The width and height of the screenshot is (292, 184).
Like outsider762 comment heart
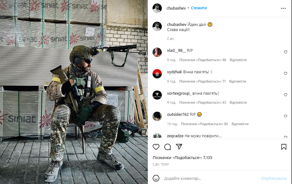[x=286, y=116]
